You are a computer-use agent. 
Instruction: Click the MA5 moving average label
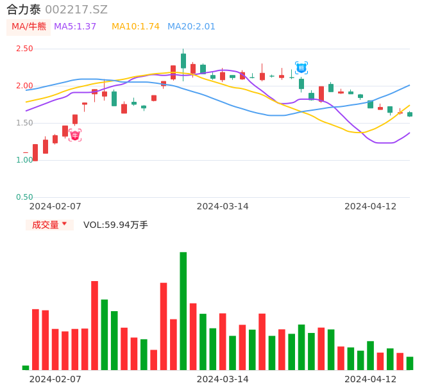(x=75, y=27)
